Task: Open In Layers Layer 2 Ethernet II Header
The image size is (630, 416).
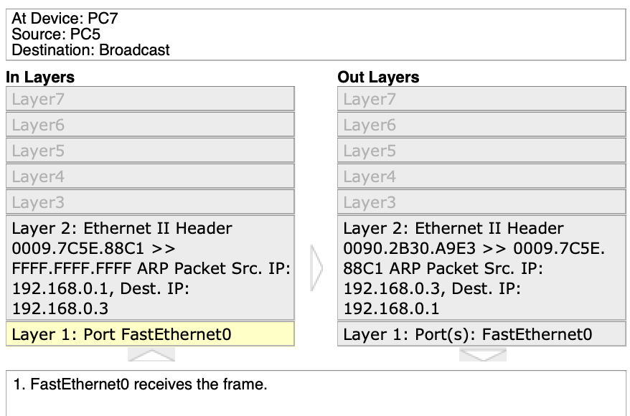Action: tap(150, 268)
